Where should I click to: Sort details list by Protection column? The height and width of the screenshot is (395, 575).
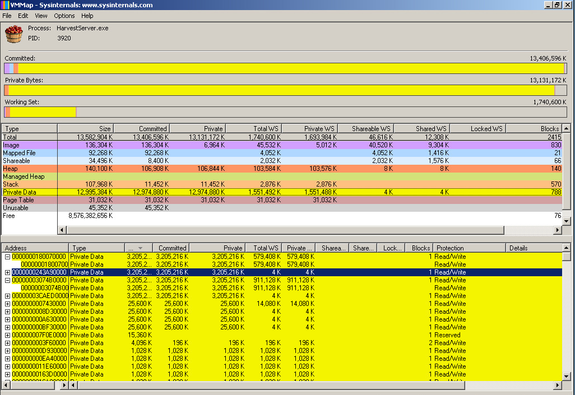(469, 248)
